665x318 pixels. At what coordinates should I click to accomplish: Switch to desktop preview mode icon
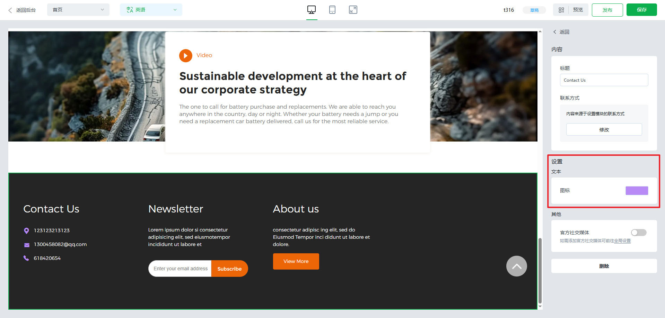tap(312, 10)
